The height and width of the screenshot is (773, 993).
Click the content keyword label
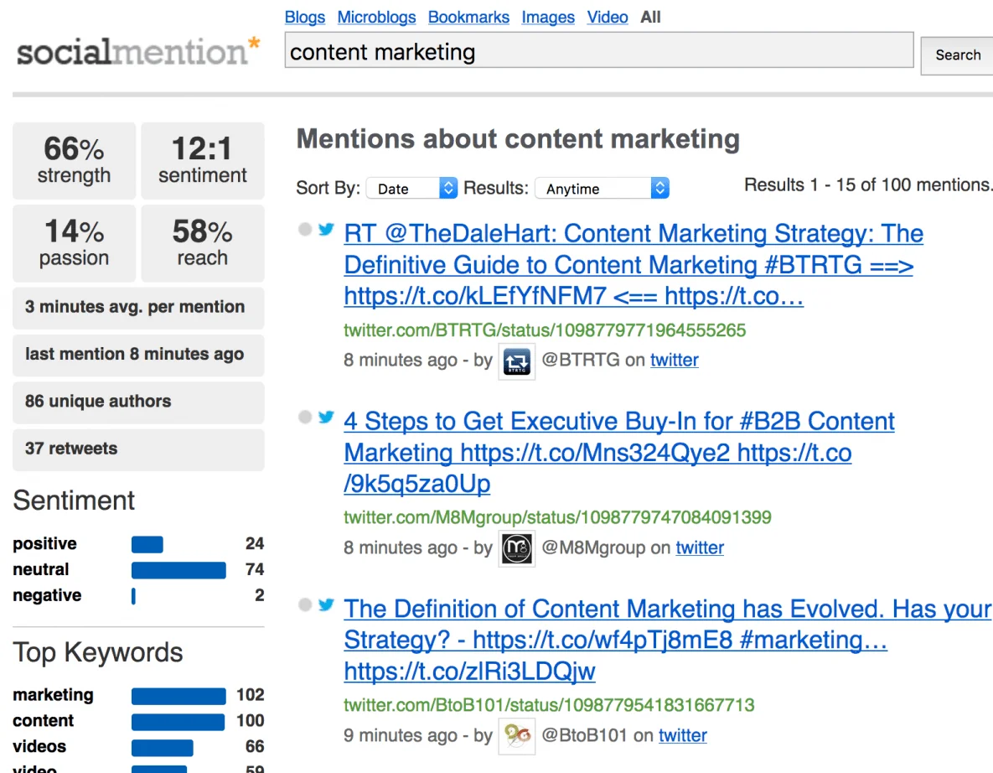click(43, 721)
